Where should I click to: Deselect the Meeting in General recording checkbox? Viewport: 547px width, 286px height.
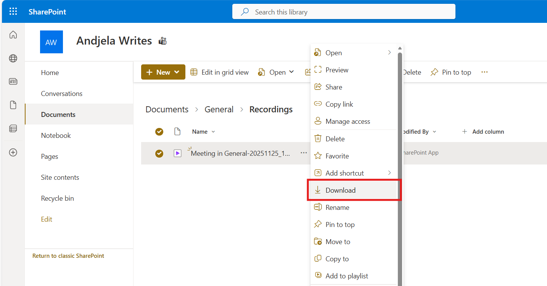click(159, 153)
